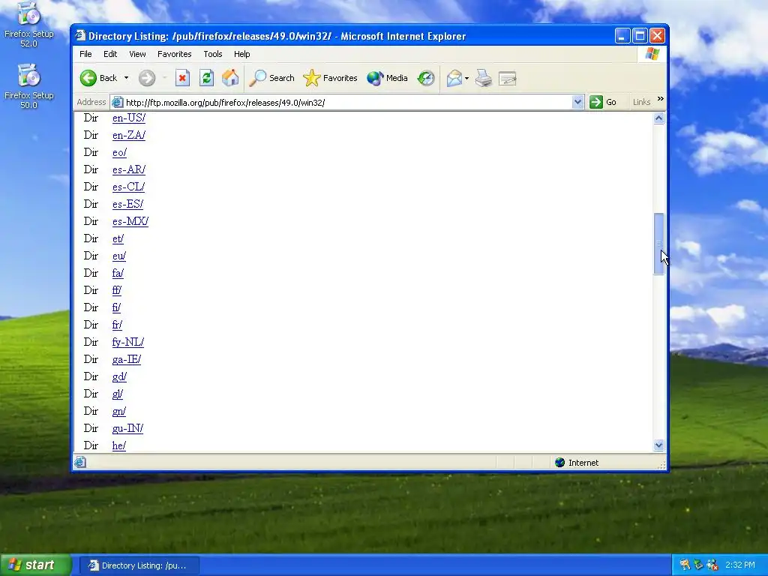Click the leftmost system tray icon
The width and height of the screenshot is (768, 576).
tap(685, 565)
